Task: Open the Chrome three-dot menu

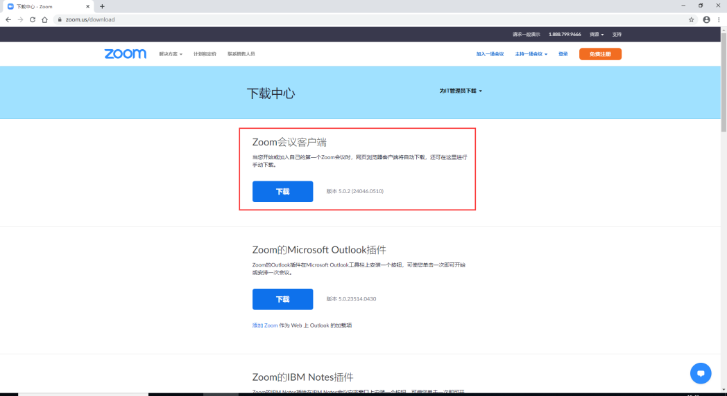Action: coord(719,19)
